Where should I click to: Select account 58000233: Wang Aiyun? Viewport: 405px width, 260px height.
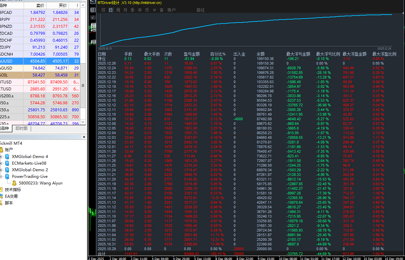click(41, 183)
